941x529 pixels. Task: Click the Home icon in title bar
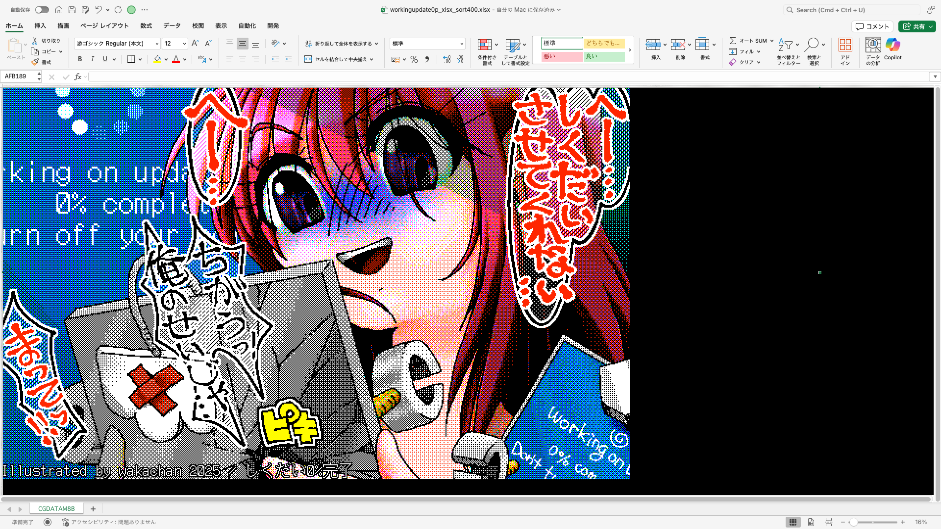[x=59, y=10]
